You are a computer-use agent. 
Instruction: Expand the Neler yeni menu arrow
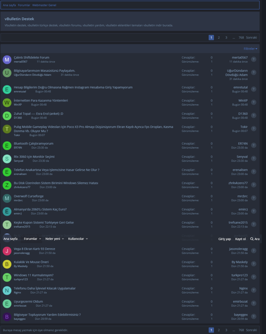coord(63,239)
